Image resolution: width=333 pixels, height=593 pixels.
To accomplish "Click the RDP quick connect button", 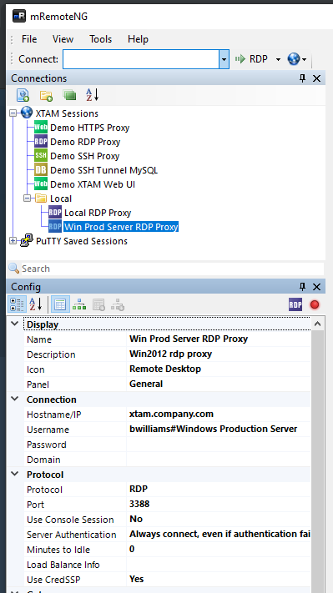I will click(252, 59).
